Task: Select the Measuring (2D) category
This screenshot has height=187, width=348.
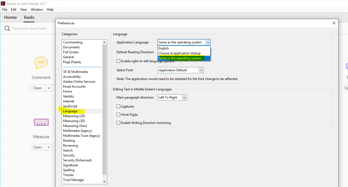Action: [74, 116]
